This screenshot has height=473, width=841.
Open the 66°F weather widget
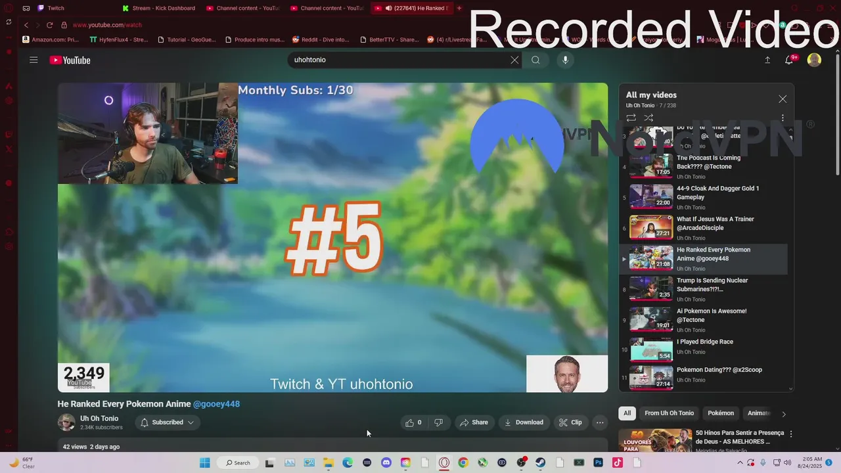pos(22,462)
